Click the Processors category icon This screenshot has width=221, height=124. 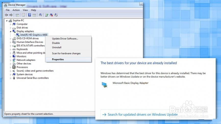[14, 67]
